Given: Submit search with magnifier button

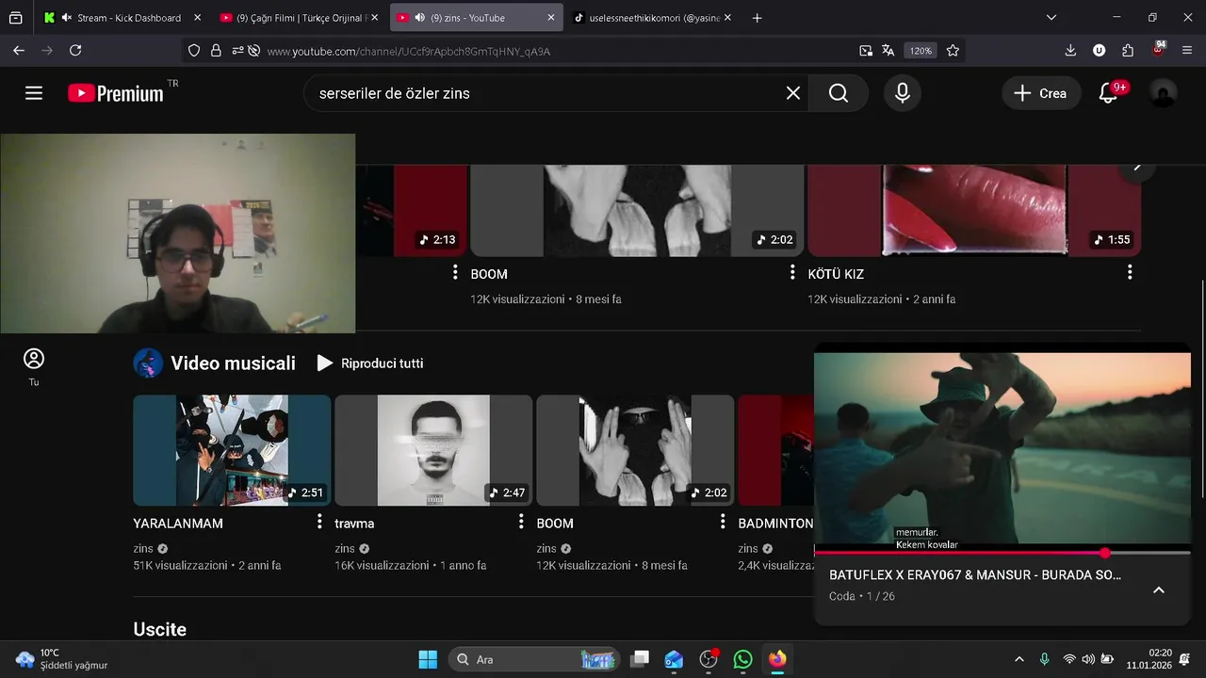Looking at the screenshot, I should coord(839,93).
